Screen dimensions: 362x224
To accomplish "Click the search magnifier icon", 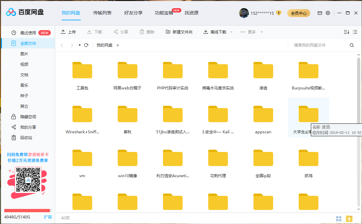I will 352,45.
